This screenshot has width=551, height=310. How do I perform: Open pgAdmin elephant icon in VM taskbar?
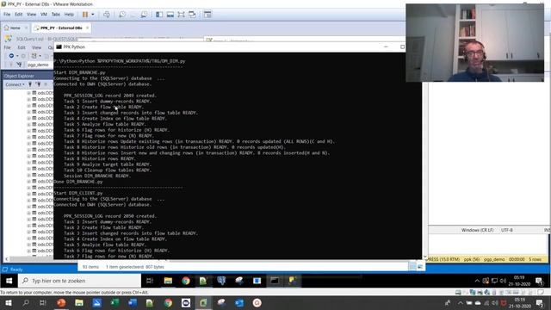[221, 281]
